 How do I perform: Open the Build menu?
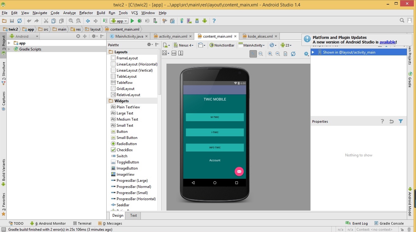pos(101,13)
